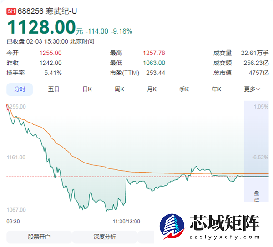
Task: Click 换手率 value 5.41%
Action: click(53, 73)
